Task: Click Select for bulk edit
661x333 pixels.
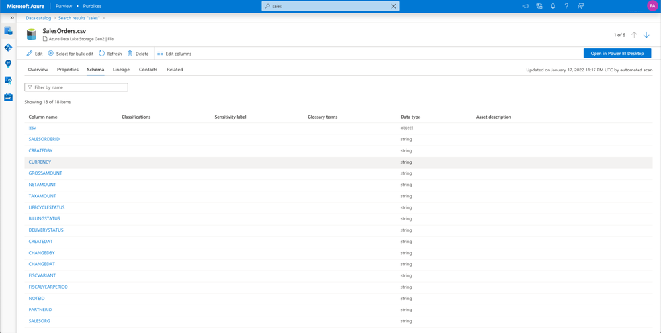Action: [70, 54]
